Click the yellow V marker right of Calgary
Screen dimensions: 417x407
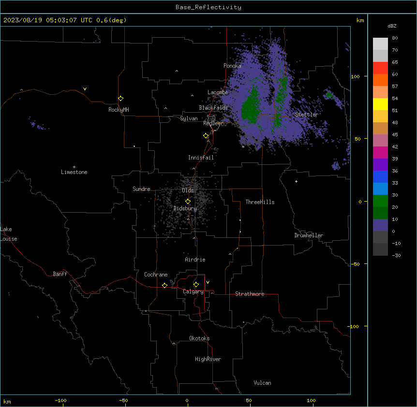[208, 282]
